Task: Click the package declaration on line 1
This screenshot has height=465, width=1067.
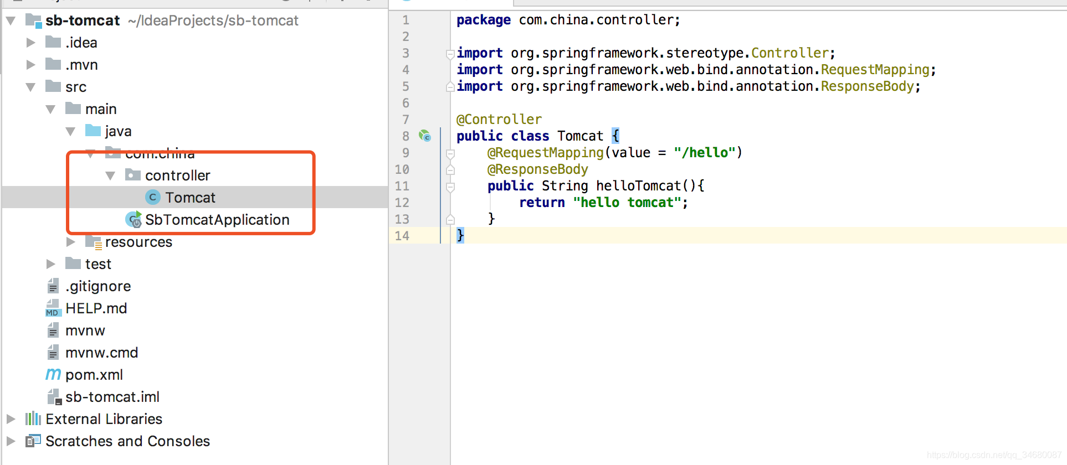Action: (x=568, y=20)
